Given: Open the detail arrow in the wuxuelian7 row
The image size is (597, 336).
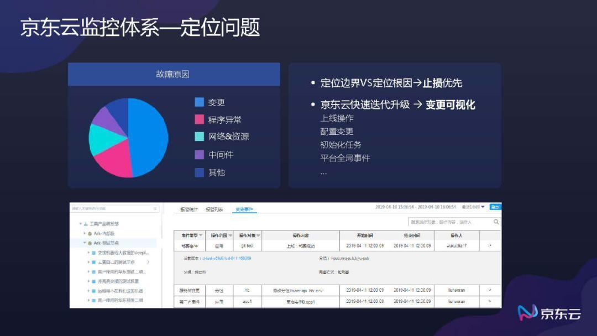Looking at the screenshot, I should 490,246.
